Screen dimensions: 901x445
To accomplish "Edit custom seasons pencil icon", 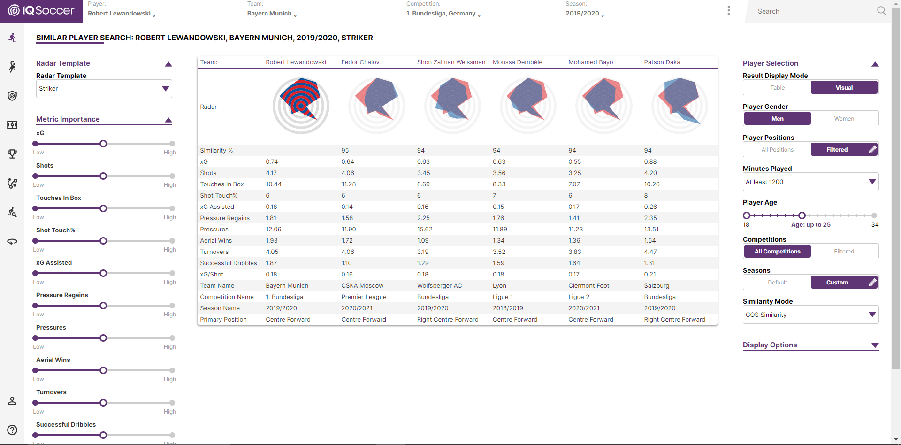I will point(872,283).
